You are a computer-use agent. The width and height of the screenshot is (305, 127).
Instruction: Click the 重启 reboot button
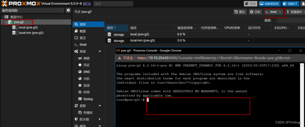click(x=240, y=12)
